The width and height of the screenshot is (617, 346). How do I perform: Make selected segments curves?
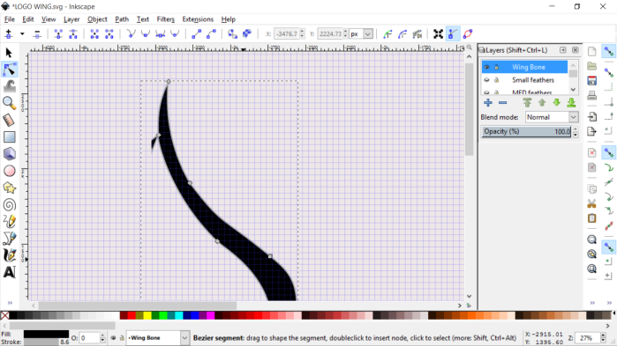tap(211, 34)
